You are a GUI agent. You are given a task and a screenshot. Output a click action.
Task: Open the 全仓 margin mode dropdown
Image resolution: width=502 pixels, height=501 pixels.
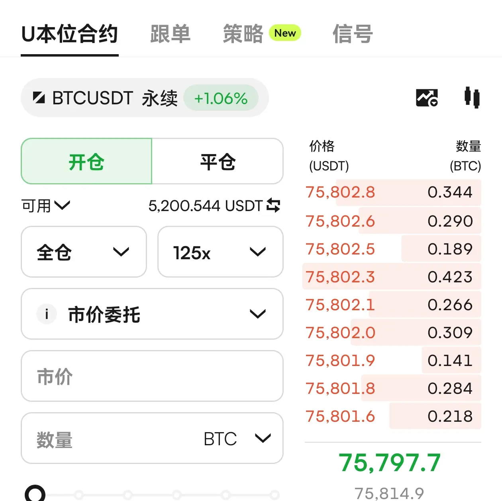coord(84,252)
